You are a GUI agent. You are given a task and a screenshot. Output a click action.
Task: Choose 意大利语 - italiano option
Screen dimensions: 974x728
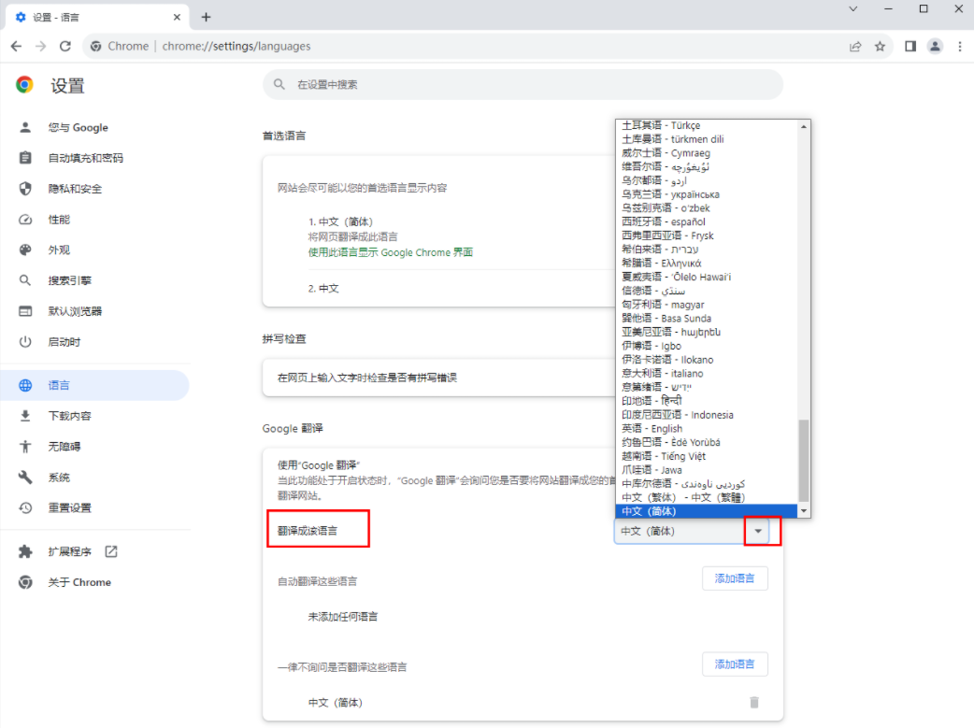[x=707, y=373]
